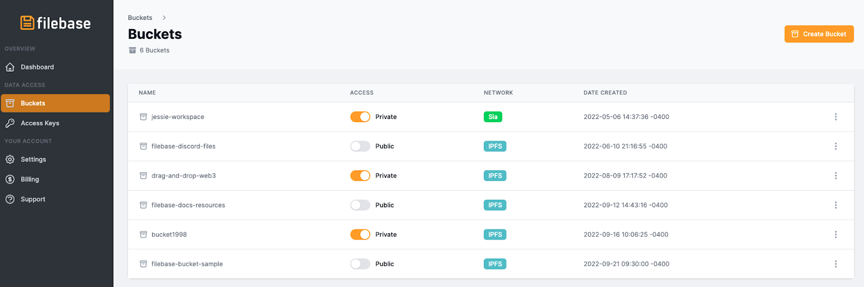Open three-dot menu for jessie-workspace
The height and width of the screenshot is (287, 864).
click(x=835, y=117)
